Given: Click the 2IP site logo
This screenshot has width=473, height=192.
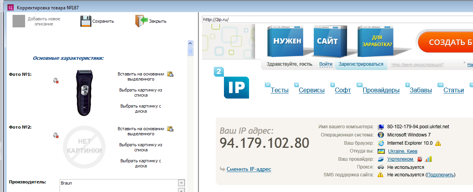Looking at the screenshot, I should [x=231, y=83].
